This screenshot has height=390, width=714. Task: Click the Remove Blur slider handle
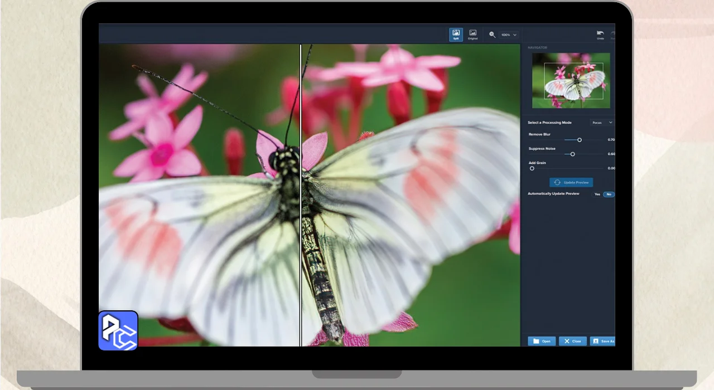tap(579, 140)
